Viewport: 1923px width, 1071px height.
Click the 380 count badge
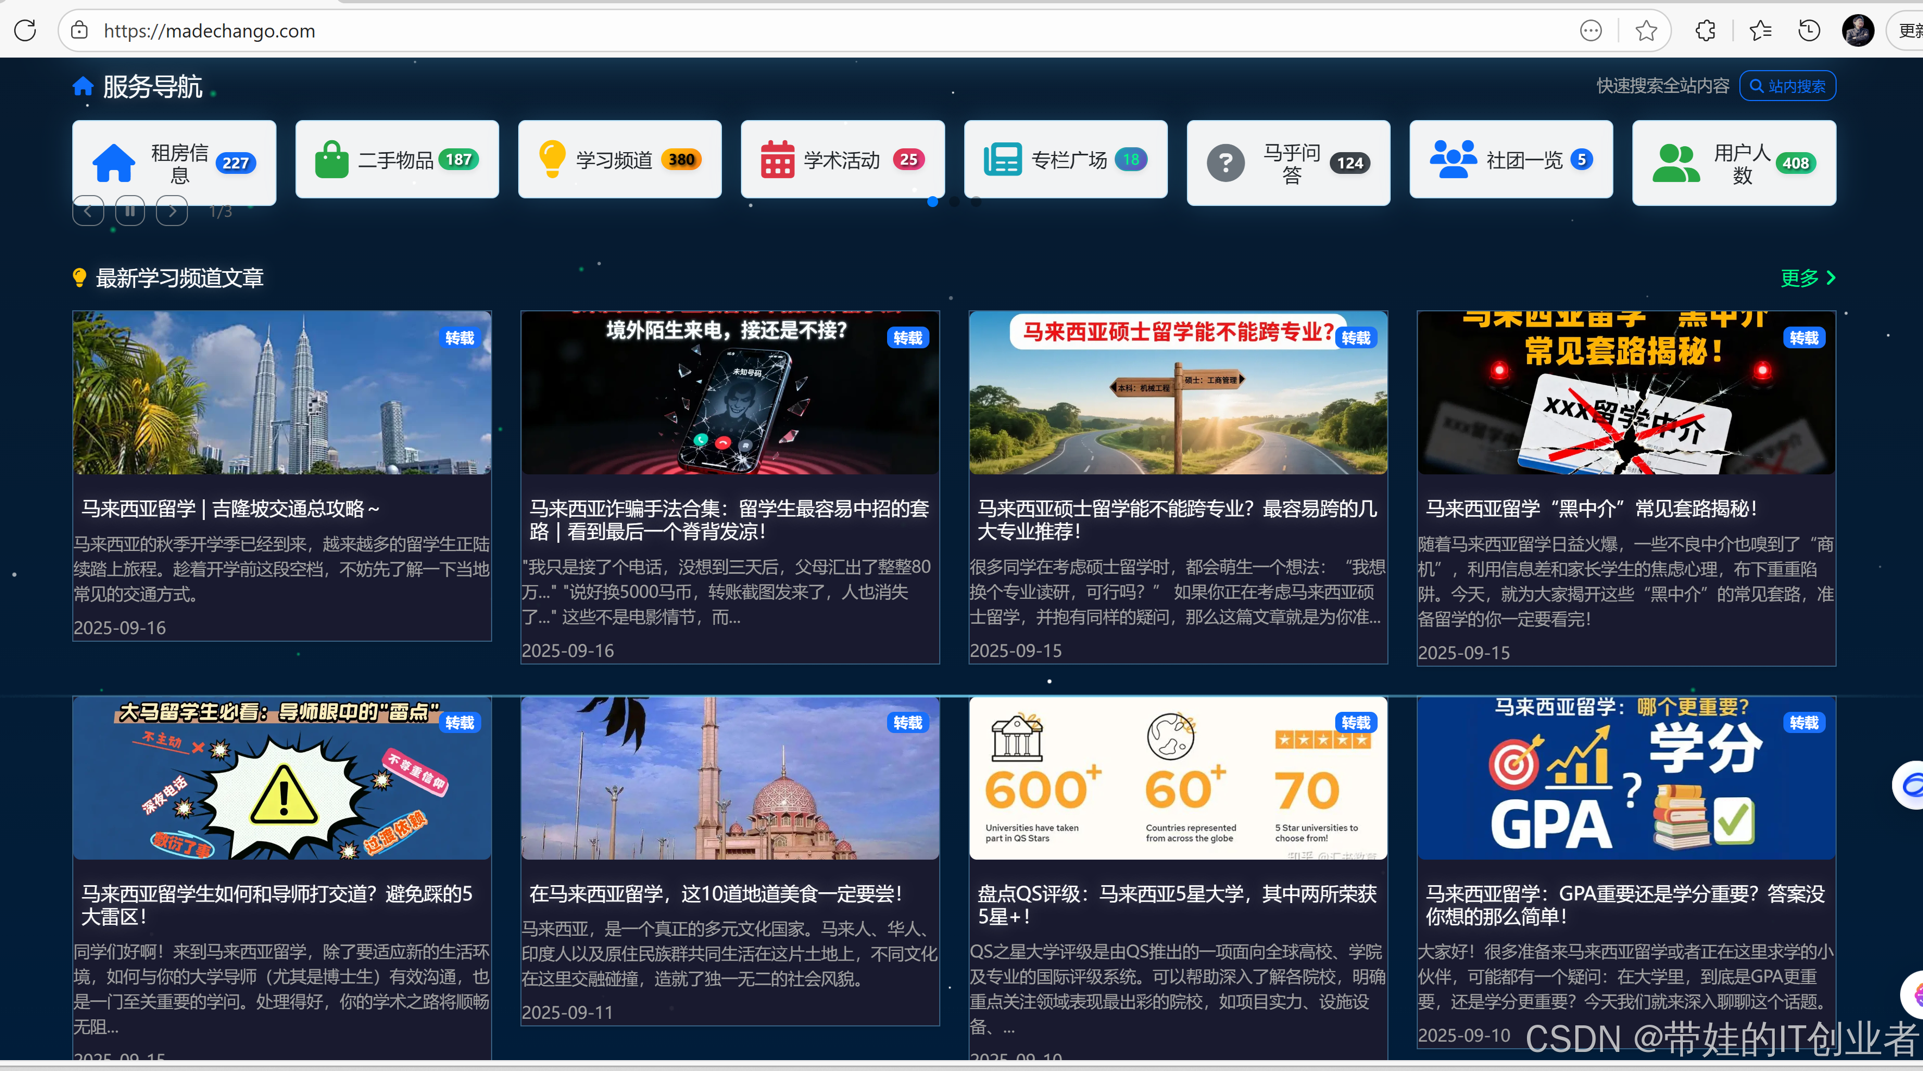pyautogui.click(x=682, y=159)
